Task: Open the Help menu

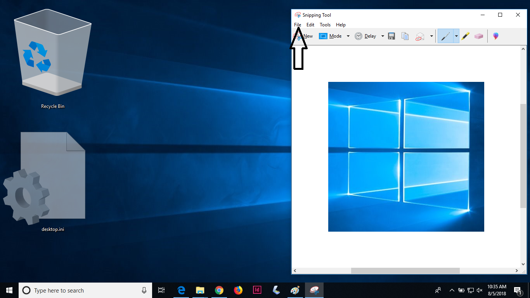Action: point(341,25)
